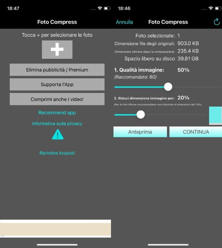Tap the 235.4 KB estimated size value
The height and width of the screenshot is (248, 222).
[x=188, y=51]
